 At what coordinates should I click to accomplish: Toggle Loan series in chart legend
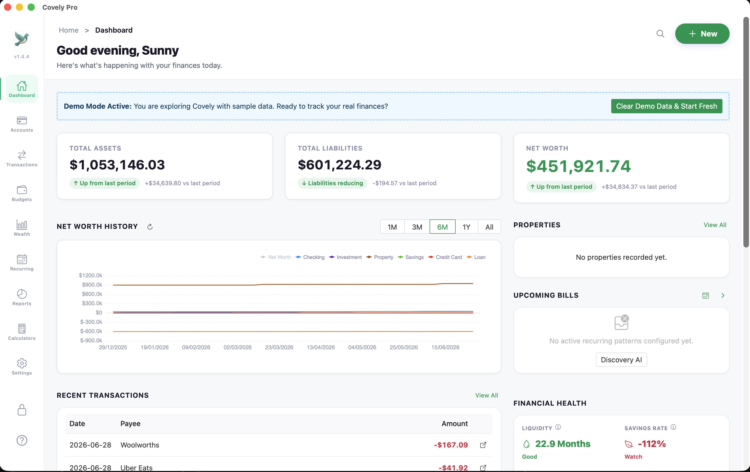click(x=476, y=257)
